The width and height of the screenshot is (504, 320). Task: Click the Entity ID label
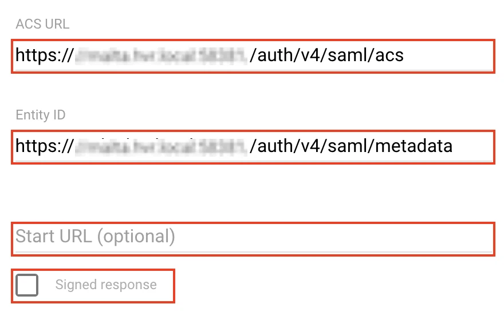[41, 115]
